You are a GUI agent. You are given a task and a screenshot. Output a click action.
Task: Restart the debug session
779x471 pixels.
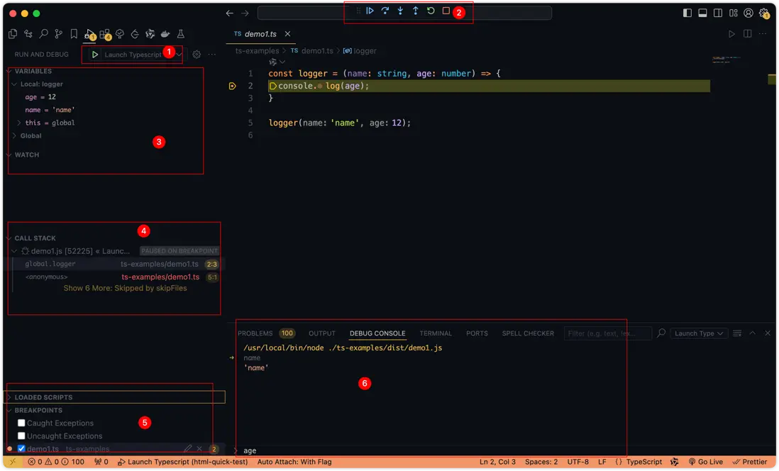[431, 11]
